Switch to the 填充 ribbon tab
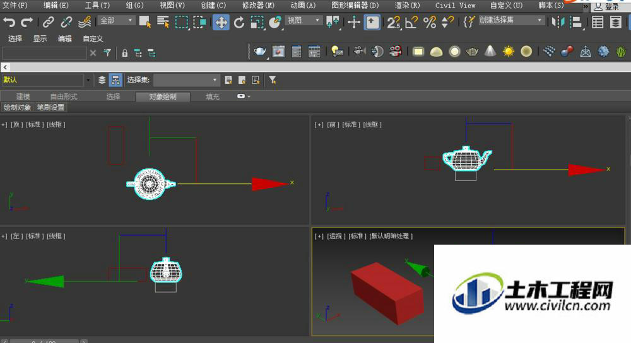This screenshot has height=343, width=631. (x=213, y=96)
